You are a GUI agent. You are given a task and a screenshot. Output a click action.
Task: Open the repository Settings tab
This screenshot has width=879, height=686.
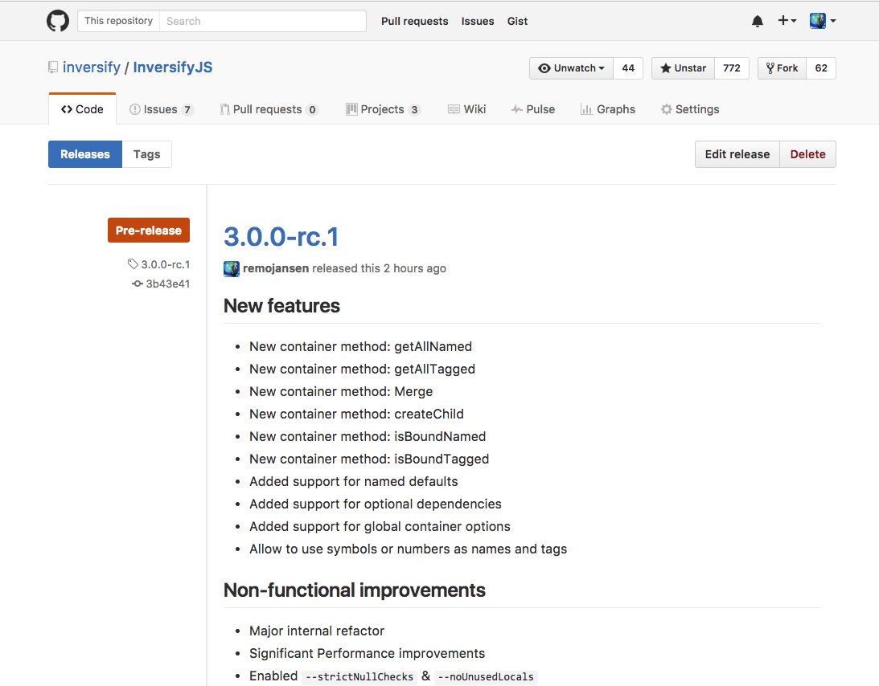pyautogui.click(x=690, y=109)
